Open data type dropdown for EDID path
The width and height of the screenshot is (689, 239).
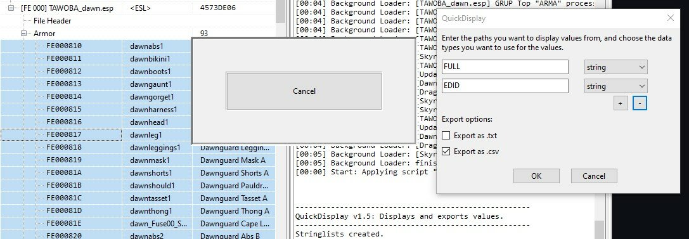(615, 86)
